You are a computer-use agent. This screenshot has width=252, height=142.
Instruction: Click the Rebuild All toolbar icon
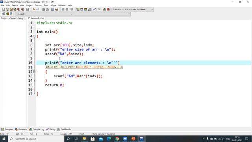click(x=89, y=9)
